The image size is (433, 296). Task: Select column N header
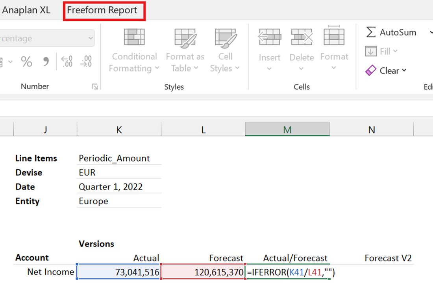tap(372, 130)
